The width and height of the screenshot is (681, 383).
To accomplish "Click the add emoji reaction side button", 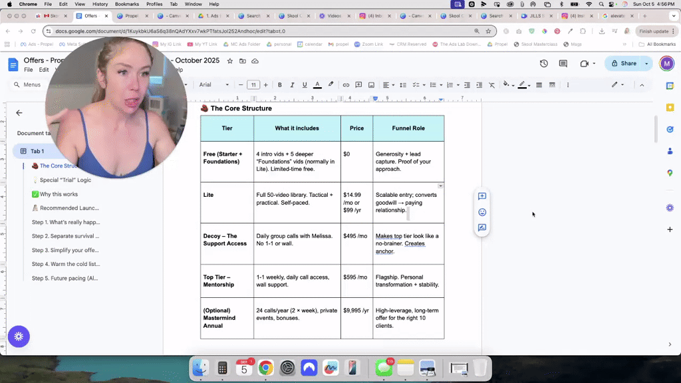I will [482, 212].
